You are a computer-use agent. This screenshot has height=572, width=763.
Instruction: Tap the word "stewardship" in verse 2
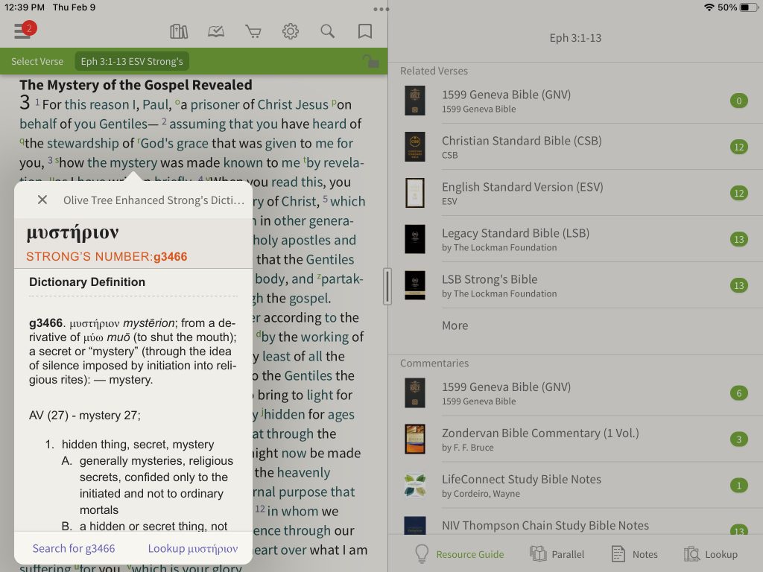(83, 143)
